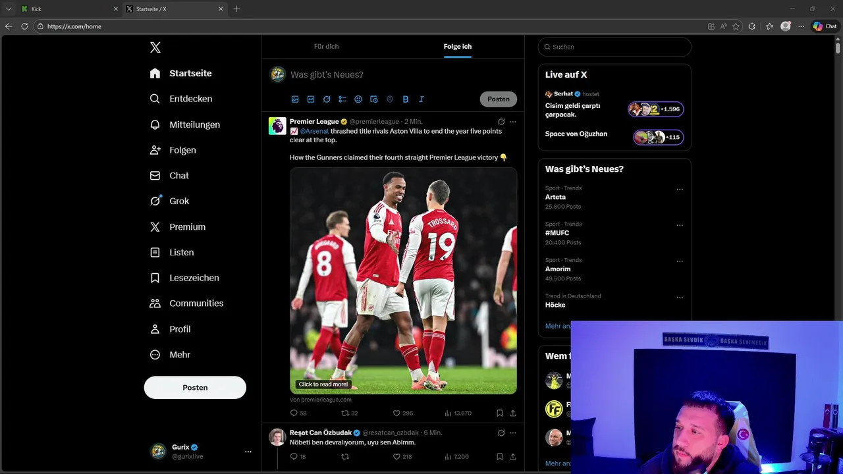Toggle bold formatting in composer
This screenshot has height=474, width=843.
(406, 99)
